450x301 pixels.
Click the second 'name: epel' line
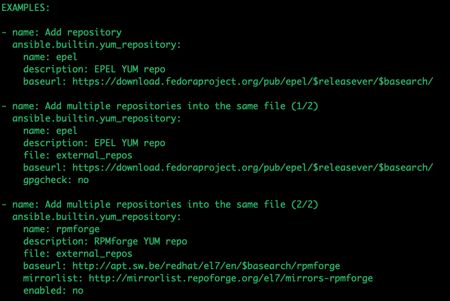(50, 131)
